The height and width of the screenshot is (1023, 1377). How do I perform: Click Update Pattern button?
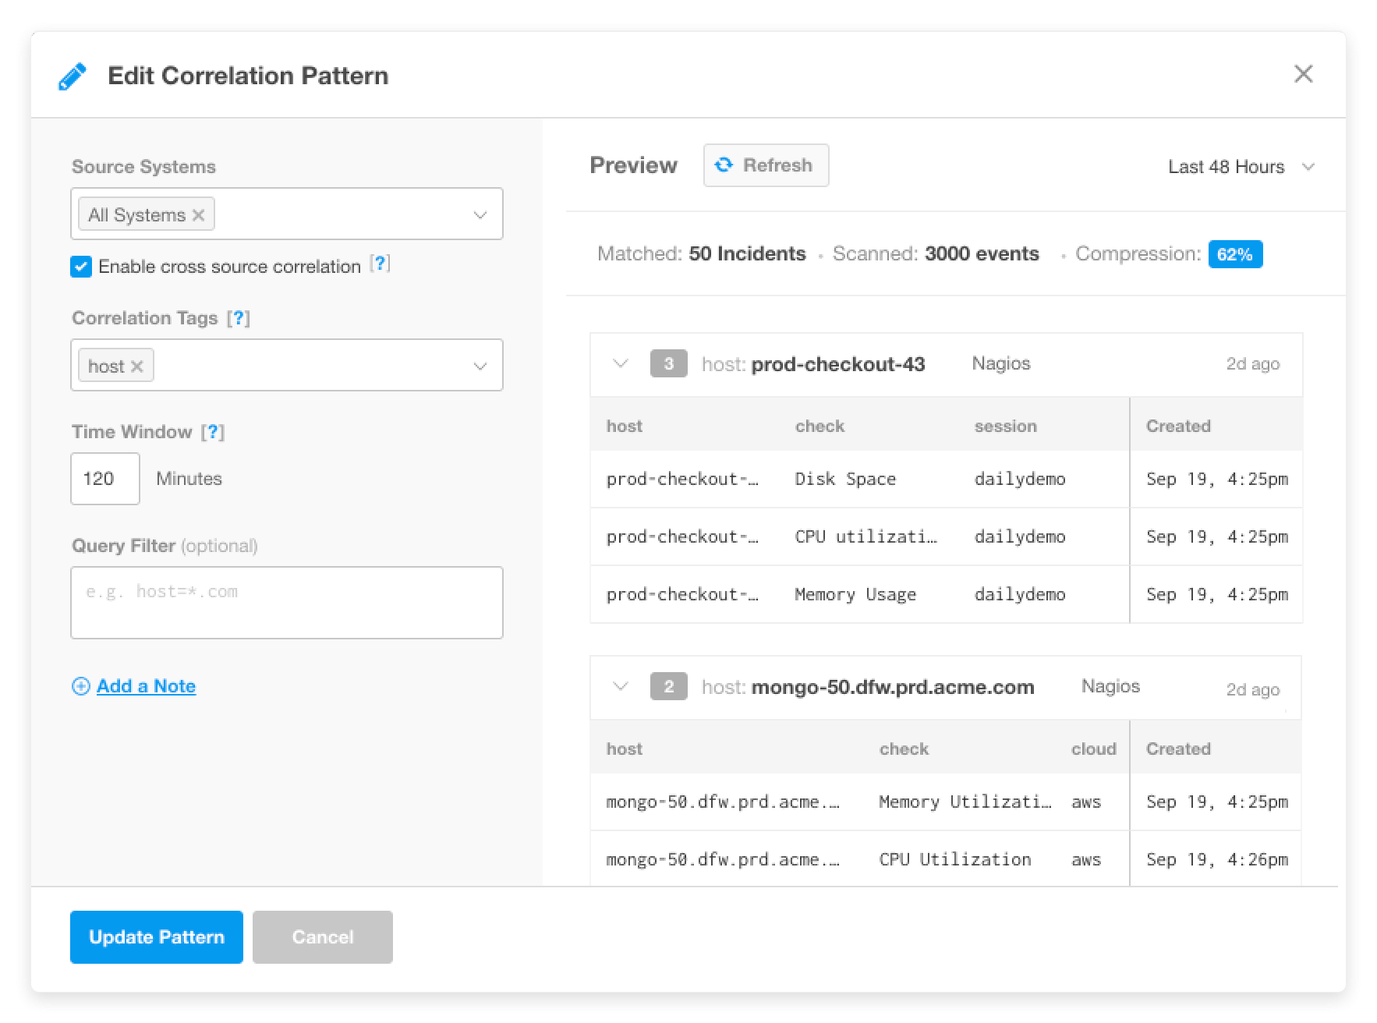(157, 936)
